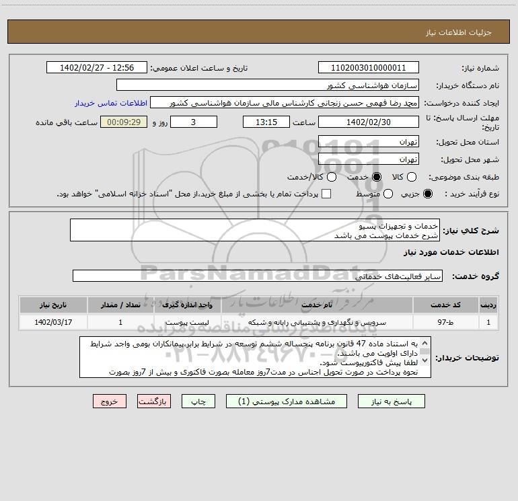Select the جزیی purchase type radio

[x=427, y=194]
